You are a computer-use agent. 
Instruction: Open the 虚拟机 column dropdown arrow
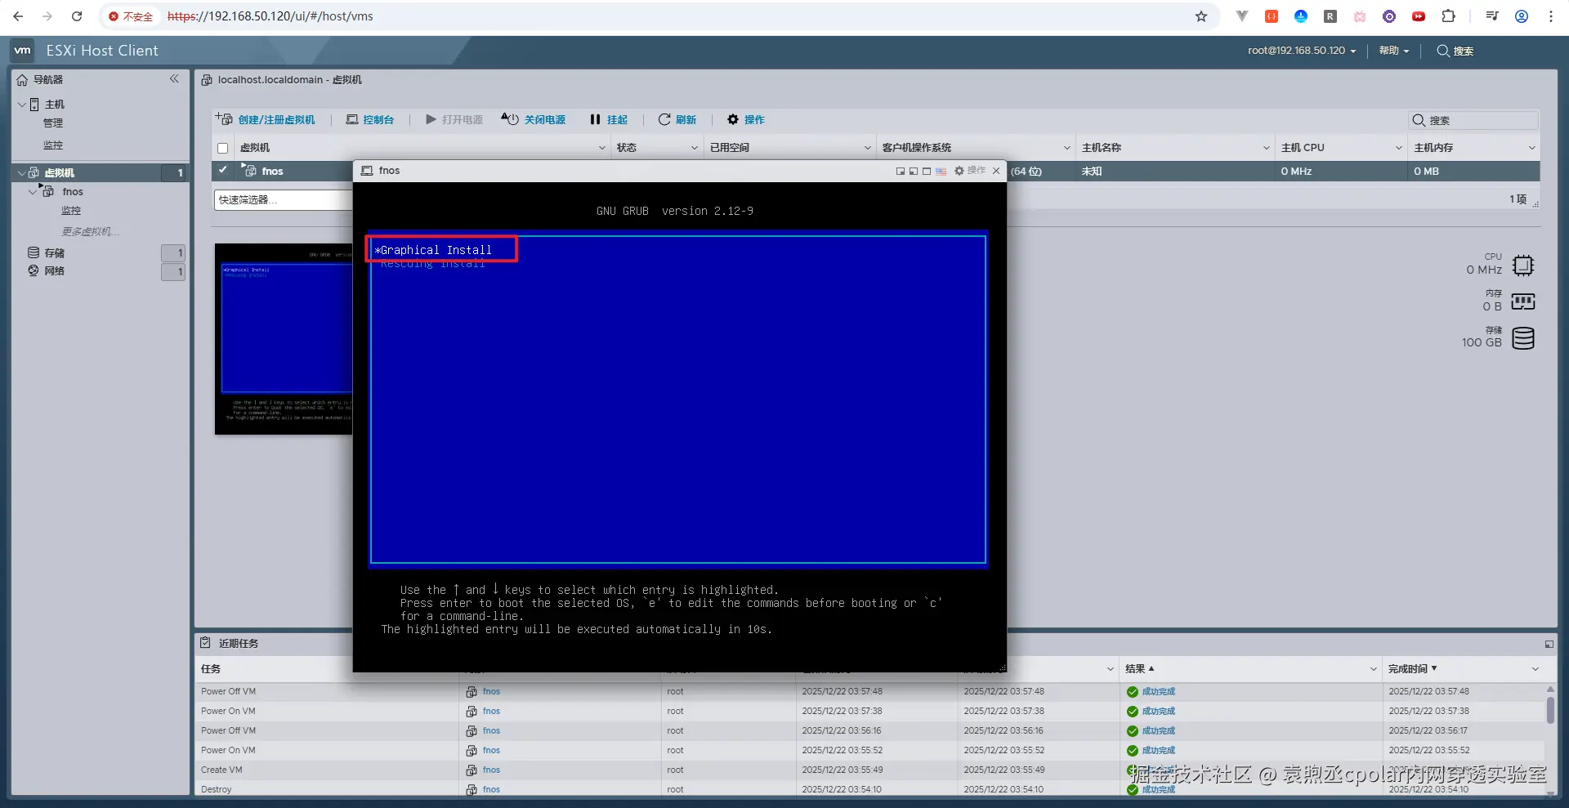(x=602, y=148)
